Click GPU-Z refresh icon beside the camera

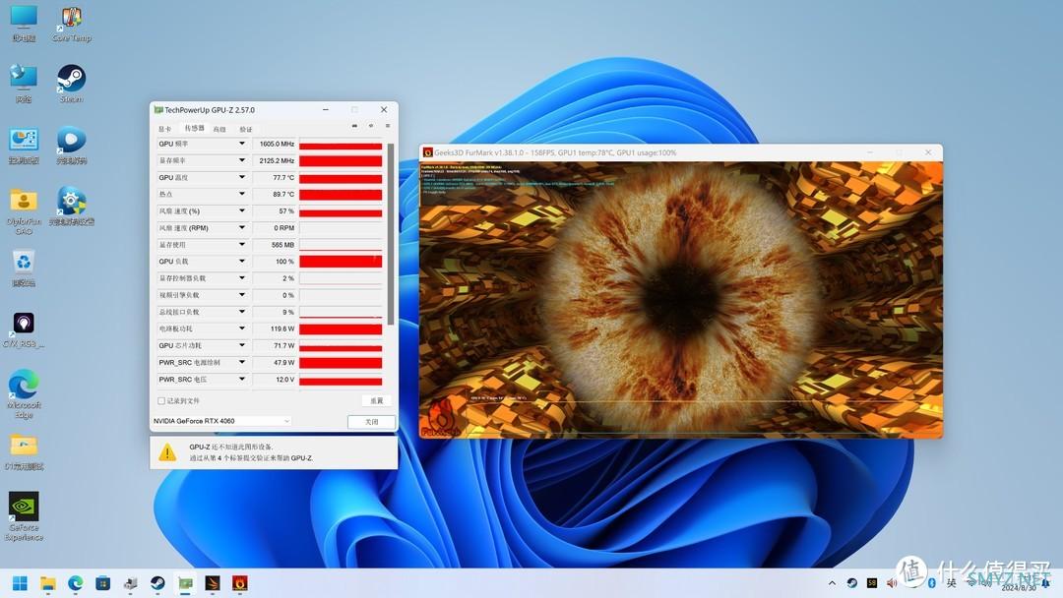371,126
